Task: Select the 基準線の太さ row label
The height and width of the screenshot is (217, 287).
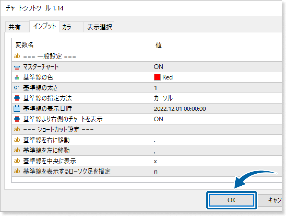Action: (40, 88)
